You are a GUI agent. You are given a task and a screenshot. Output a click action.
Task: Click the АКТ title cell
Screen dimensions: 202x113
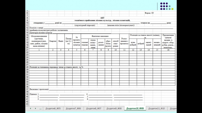click(x=102, y=18)
